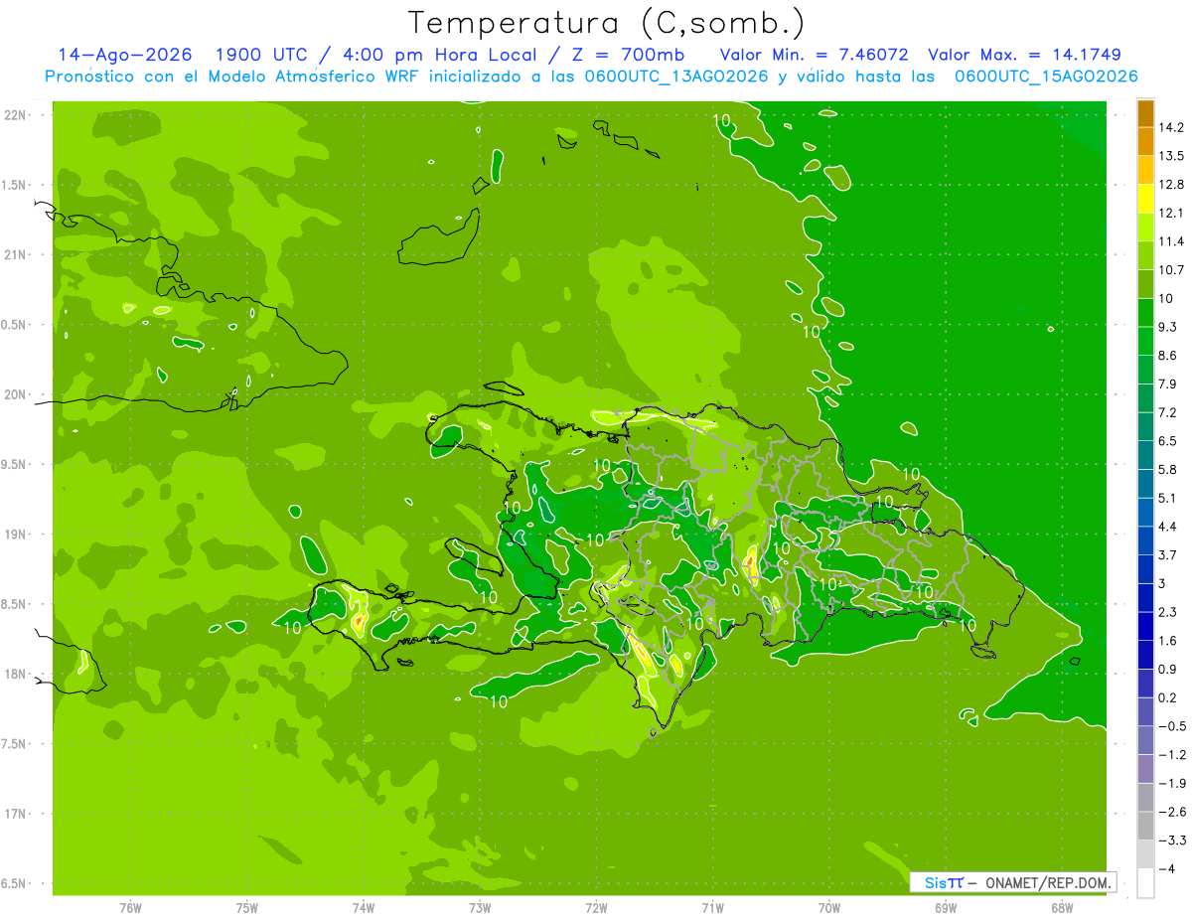Click the '22N' latitude label
This screenshot has height=921, width=1192.
[x=16, y=115]
